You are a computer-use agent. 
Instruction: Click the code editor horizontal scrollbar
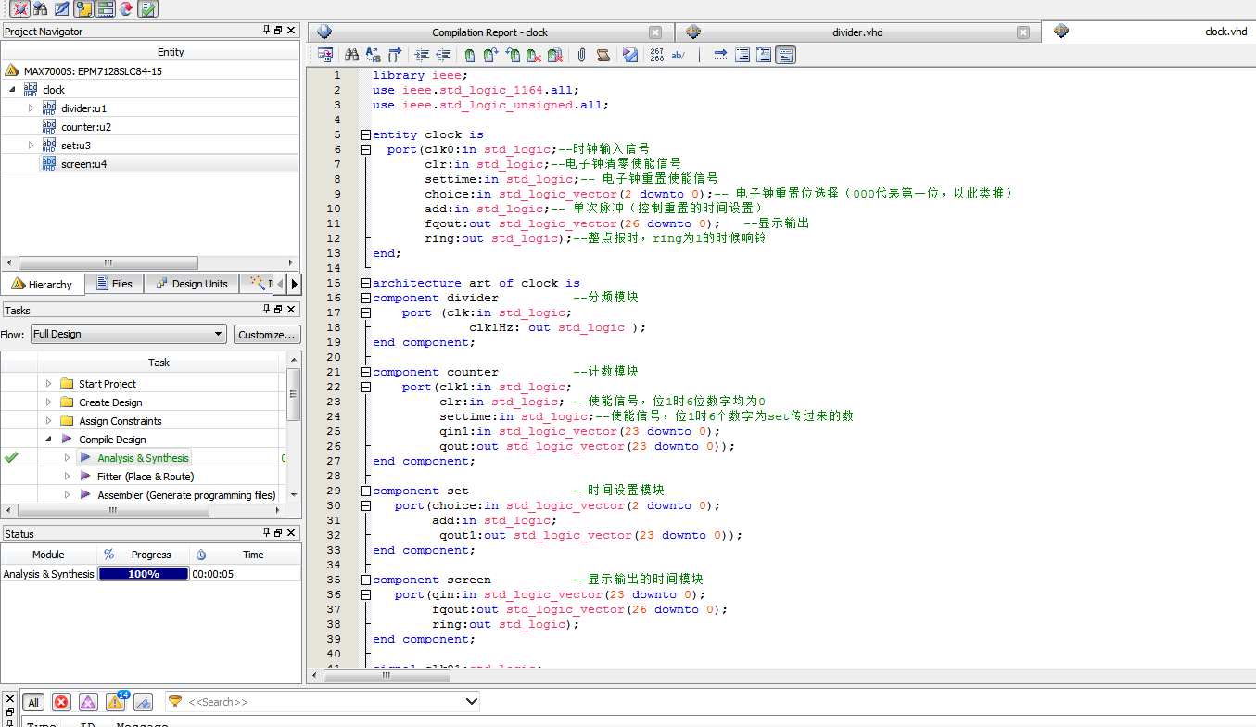[387, 676]
